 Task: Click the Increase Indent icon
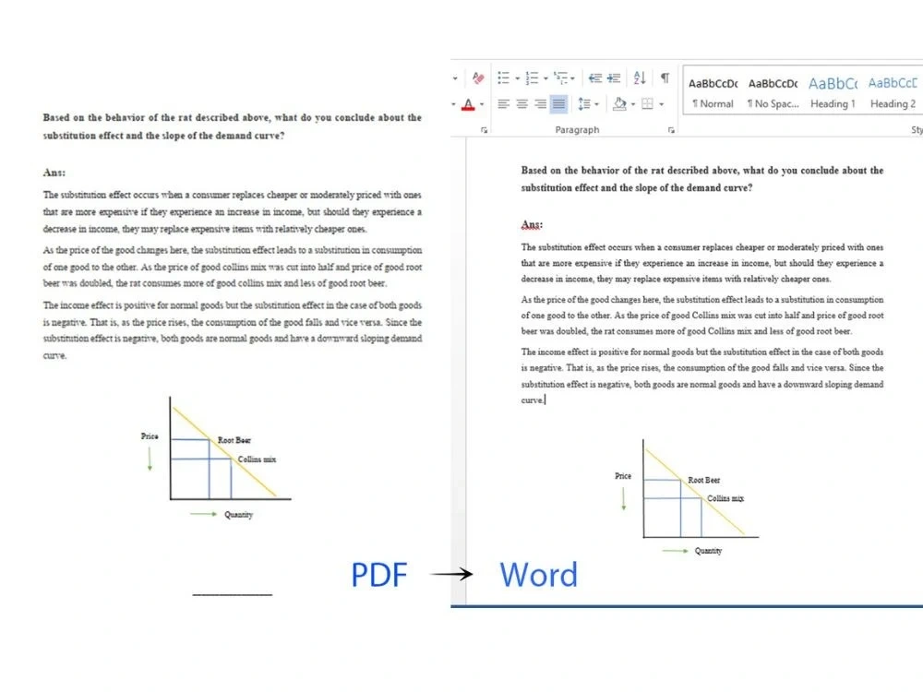point(614,78)
